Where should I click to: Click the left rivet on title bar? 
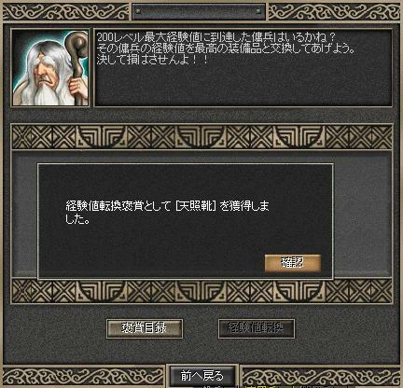(138, 11)
